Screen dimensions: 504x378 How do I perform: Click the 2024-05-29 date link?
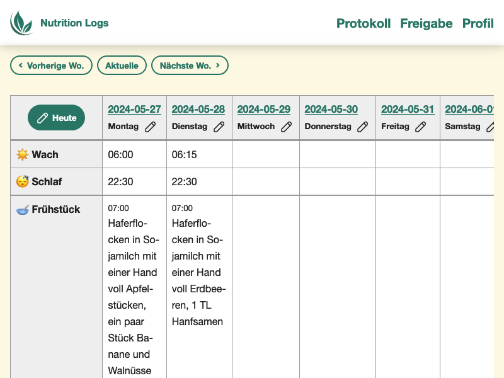pos(263,110)
